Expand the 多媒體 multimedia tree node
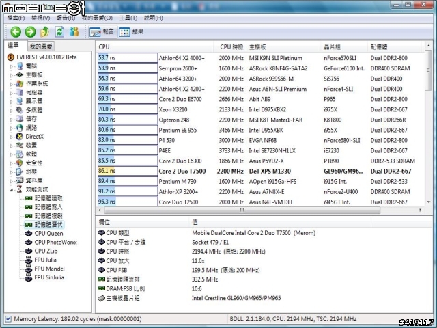Screen dimensions: 437x328 pyautogui.click(x=12, y=111)
